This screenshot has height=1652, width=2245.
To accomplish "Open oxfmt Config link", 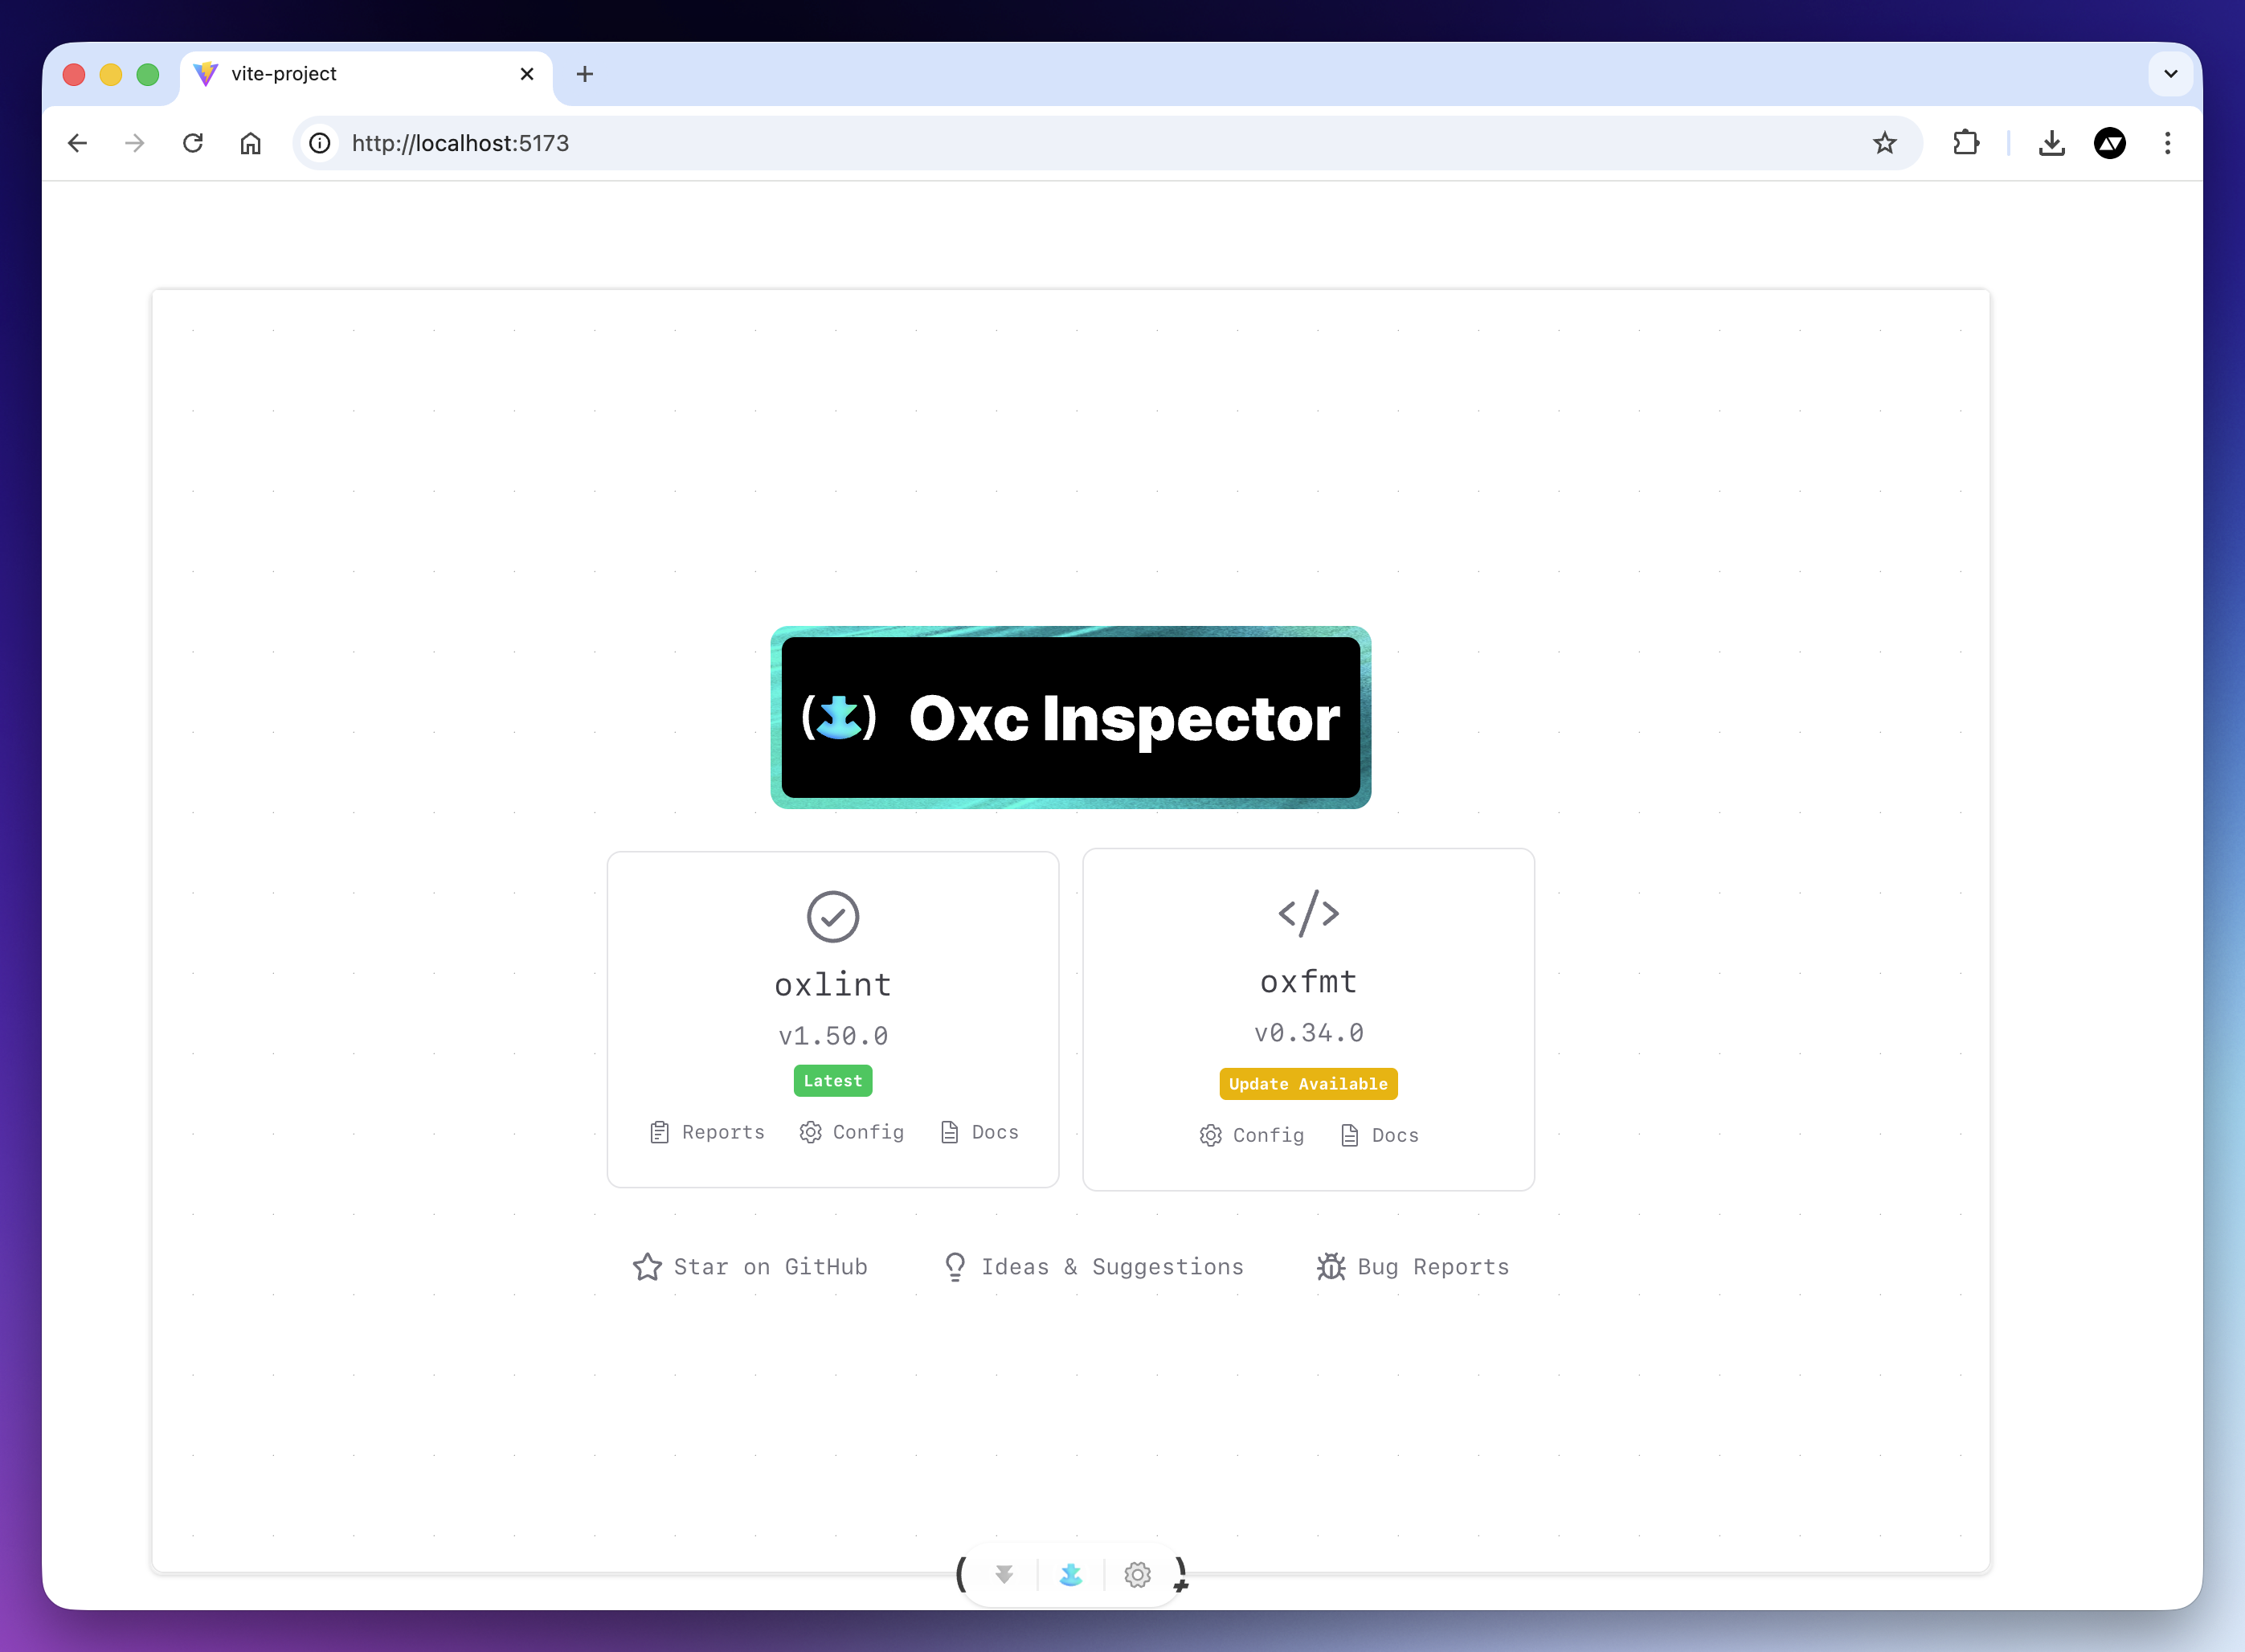I will pyautogui.click(x=1252, y=1135).
